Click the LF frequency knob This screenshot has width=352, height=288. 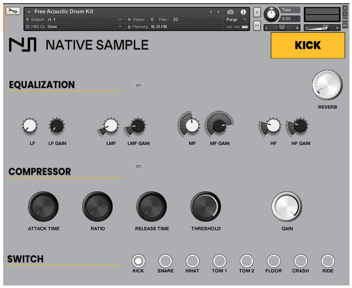[30, 125]
